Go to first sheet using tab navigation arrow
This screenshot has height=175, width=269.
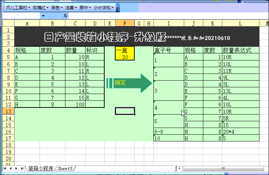point(5,169)
